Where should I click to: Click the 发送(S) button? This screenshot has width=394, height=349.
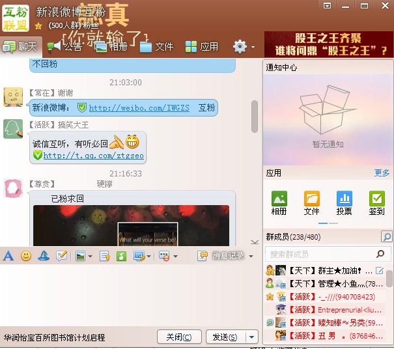point(225,337)
